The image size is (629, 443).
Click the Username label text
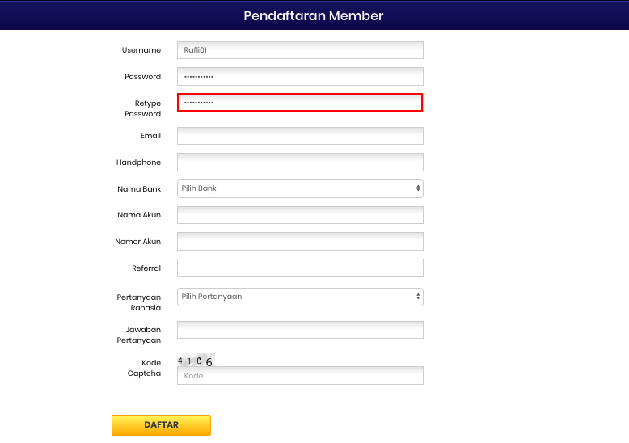(141, 50)
